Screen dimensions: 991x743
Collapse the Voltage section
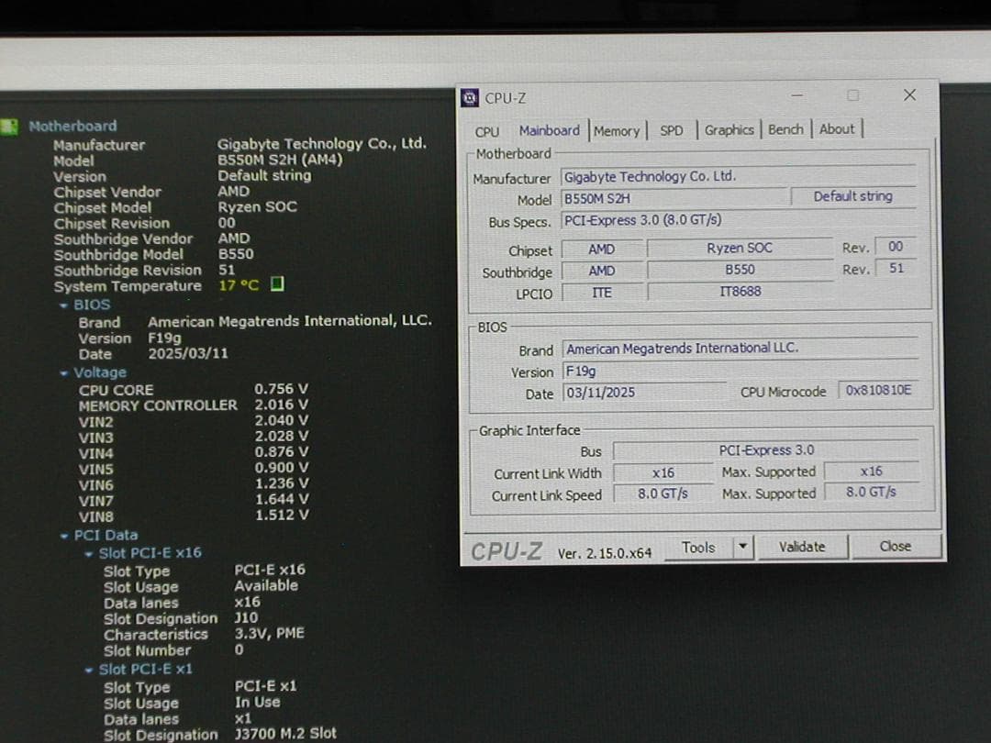[x=62, y=372]
